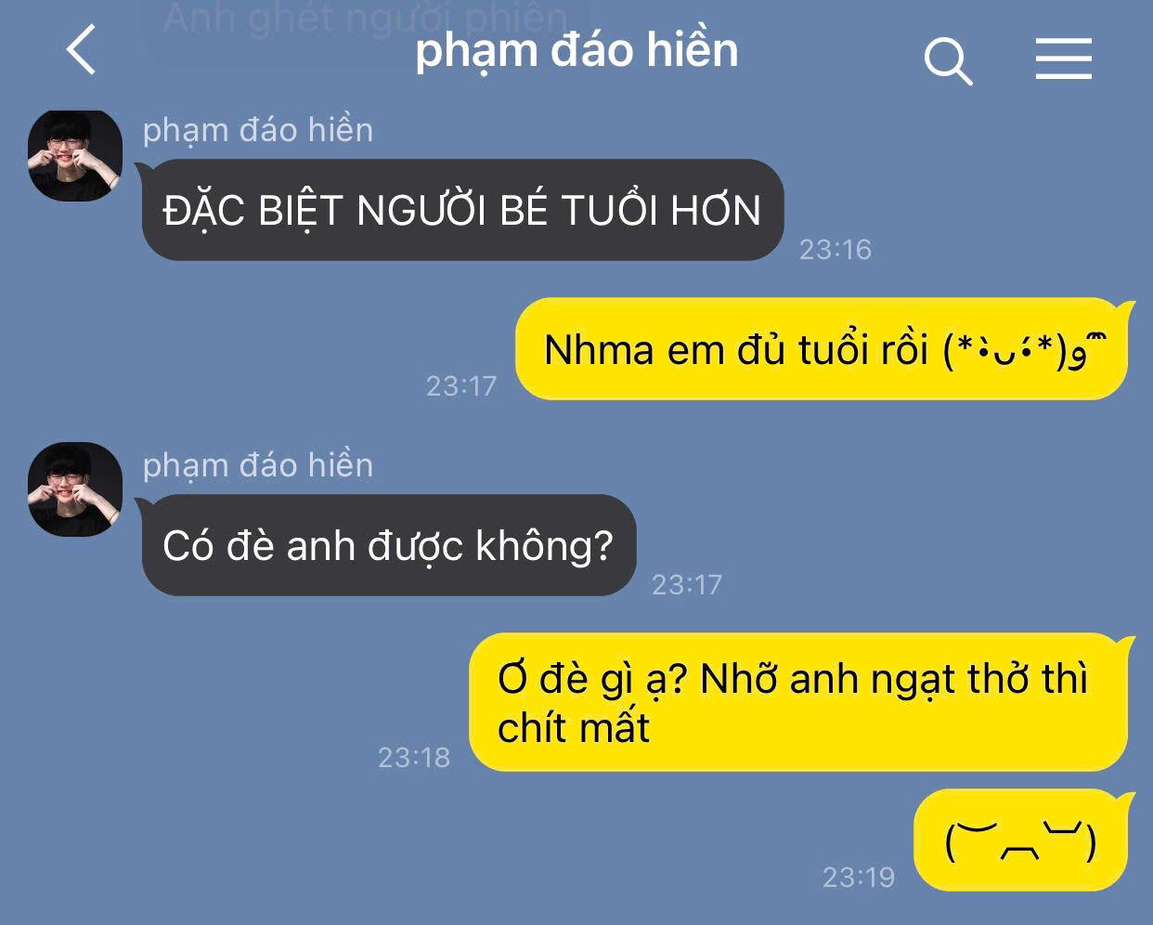Tap sender name above 'Có đè anh' message

(x=258, y=465)
